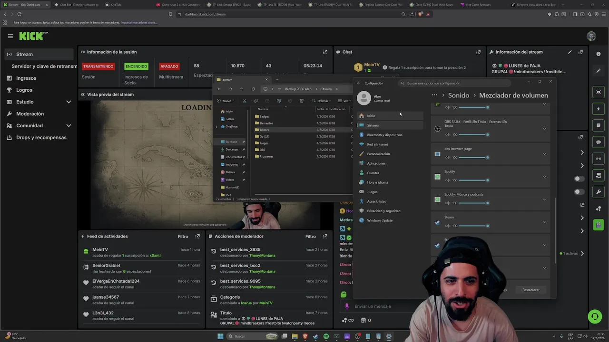This screenshot has height=342, width=609.
Task: Pop out the Acciones de moderador panel
Action: 325,236
